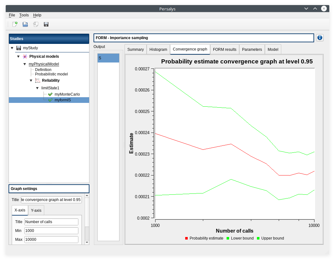This screenshot has width=335, height=261.
Task: Select output S in the Output list
Action: 108,58
